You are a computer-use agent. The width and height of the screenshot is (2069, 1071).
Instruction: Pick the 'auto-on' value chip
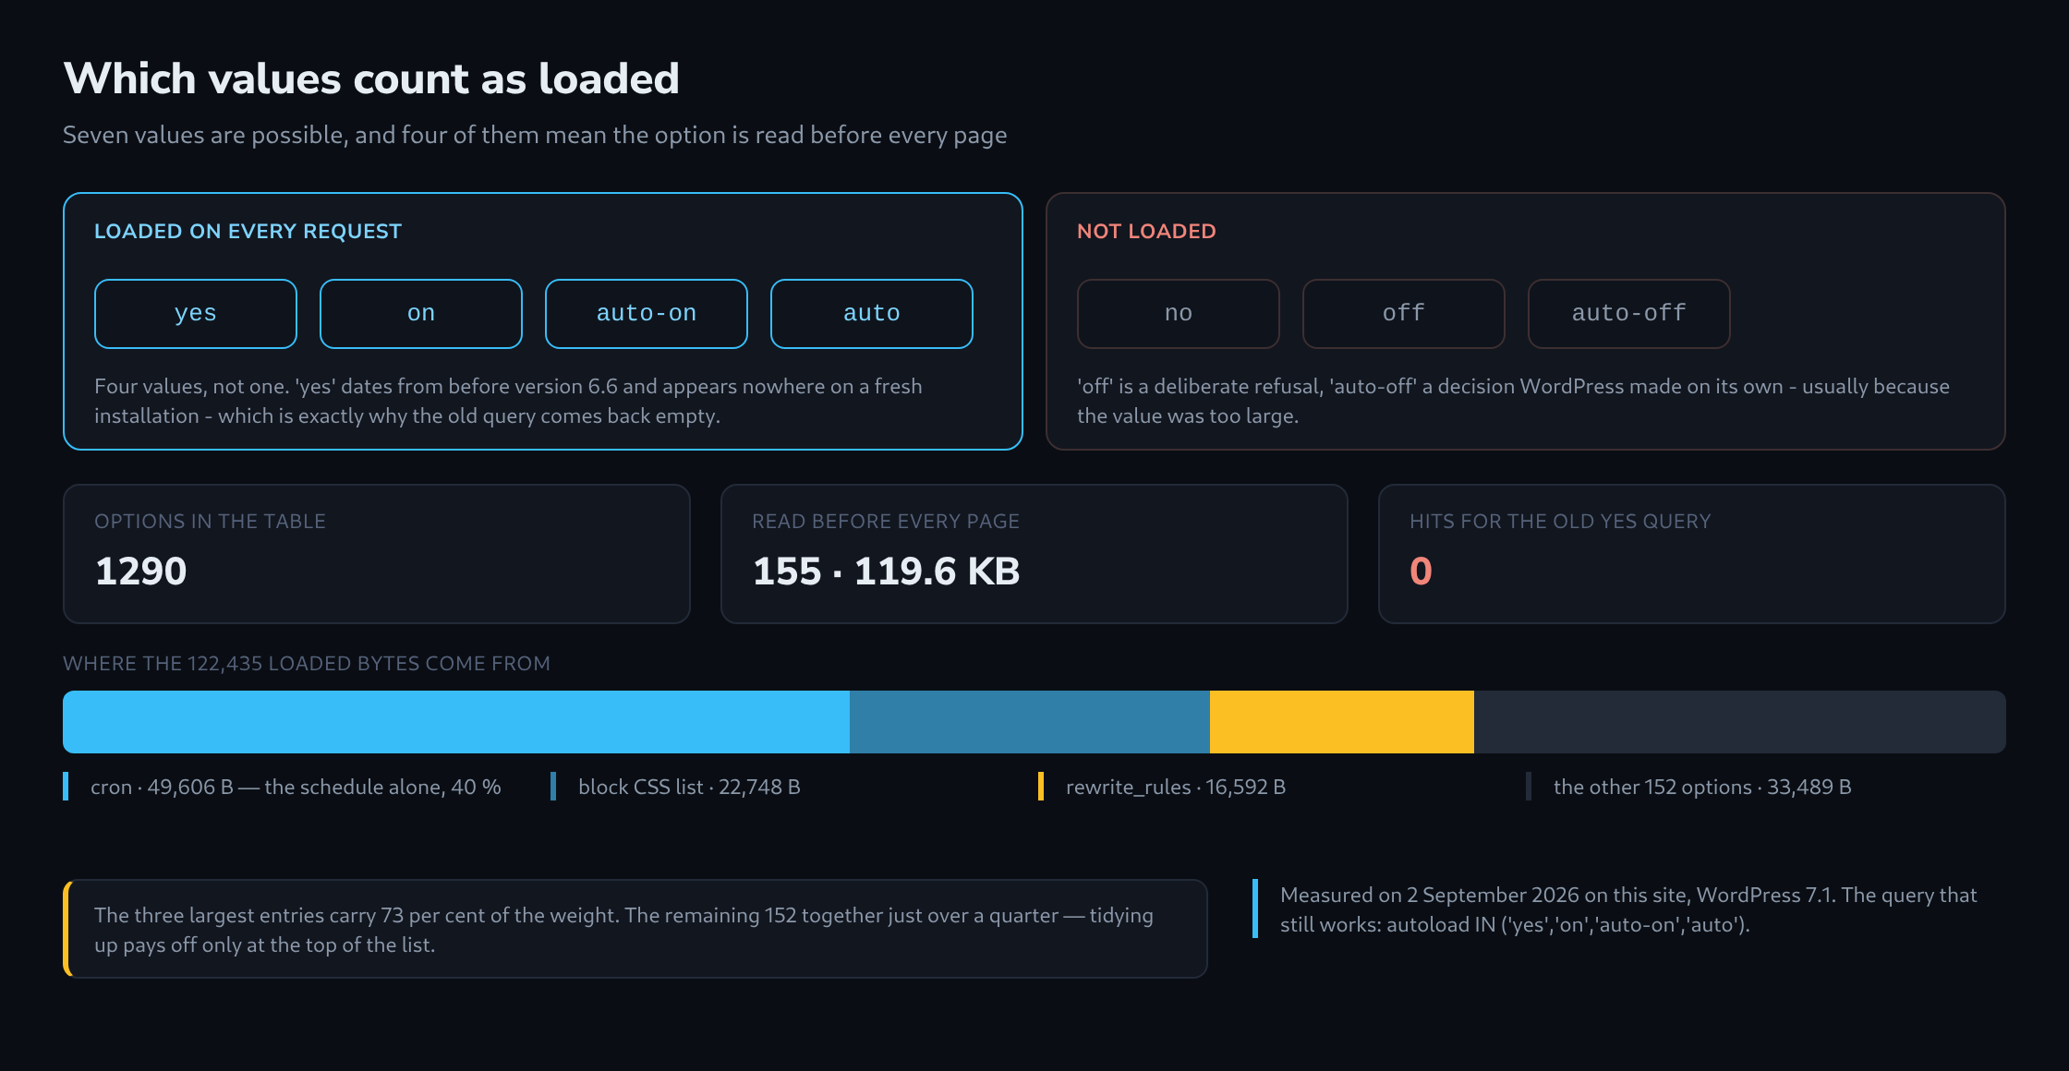pyautogui.click(x=647, y=314)
